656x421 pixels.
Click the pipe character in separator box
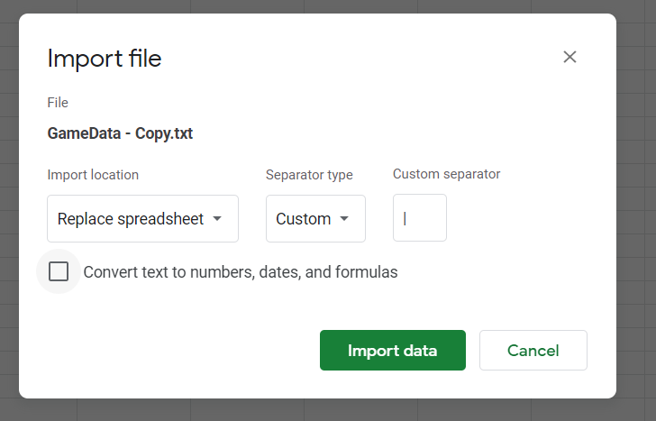pyautogui.click(x=405, y=218)
